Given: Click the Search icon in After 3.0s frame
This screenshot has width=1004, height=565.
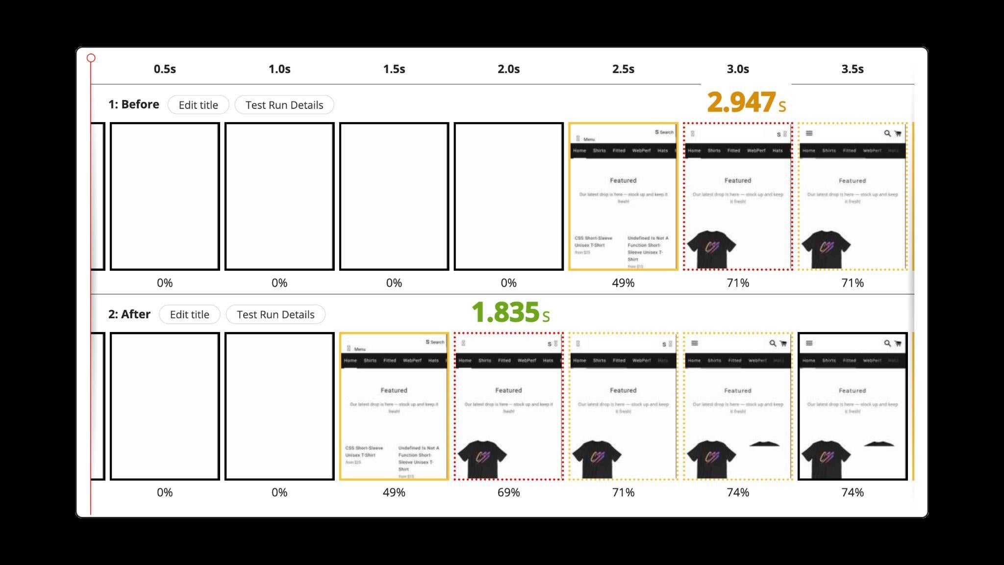Looking at the screenshot, I should click(x=773, y=343).
